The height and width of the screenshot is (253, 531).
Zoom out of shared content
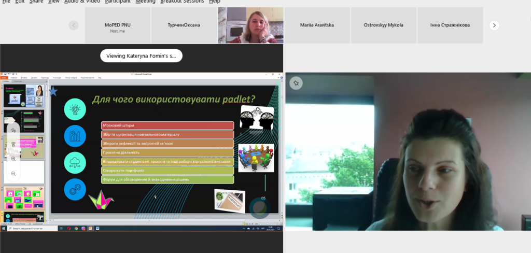tap(13, 174)
